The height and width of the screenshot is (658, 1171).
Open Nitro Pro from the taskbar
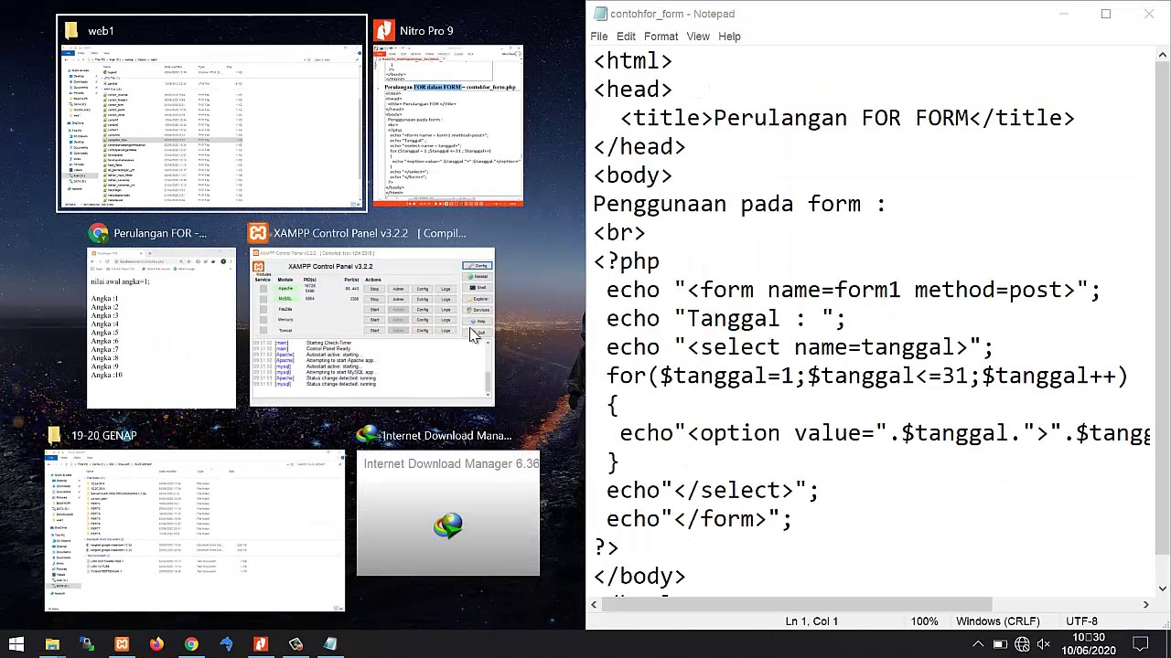click(x=261, y=644)
